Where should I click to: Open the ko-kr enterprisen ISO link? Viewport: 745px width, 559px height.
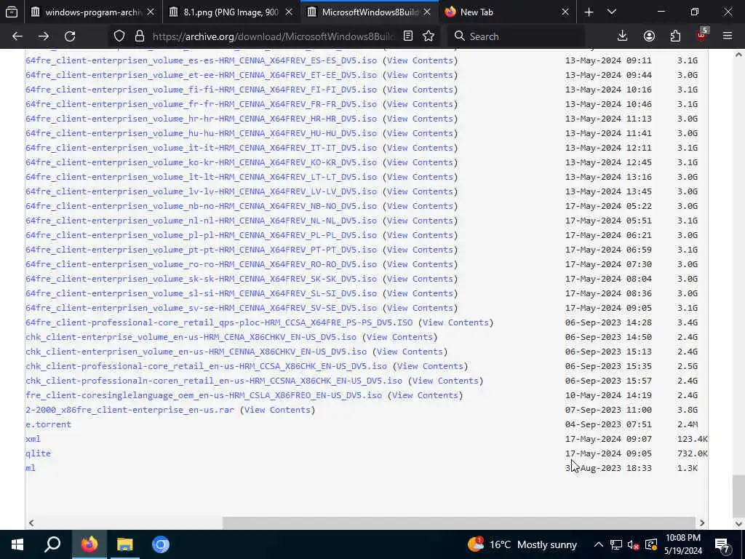(201, 162)
